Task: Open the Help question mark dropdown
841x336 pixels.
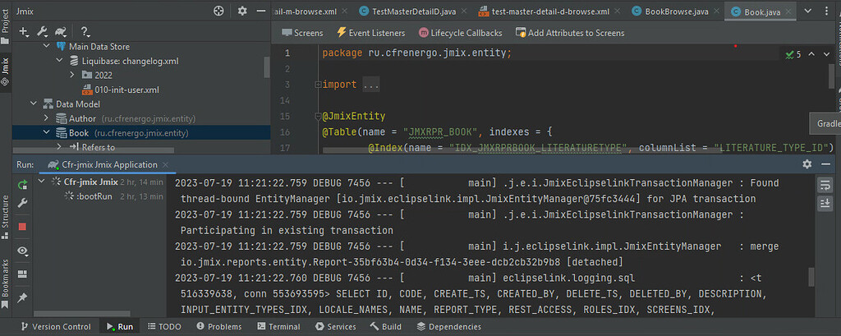Action: pos(85,32)
